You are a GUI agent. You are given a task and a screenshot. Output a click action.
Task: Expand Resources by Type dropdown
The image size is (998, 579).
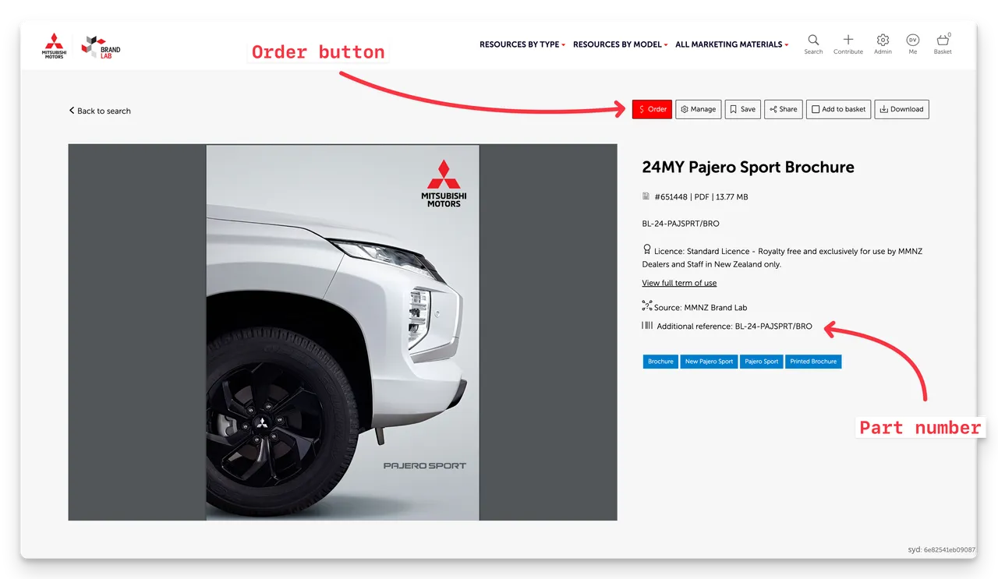[522, 44]
